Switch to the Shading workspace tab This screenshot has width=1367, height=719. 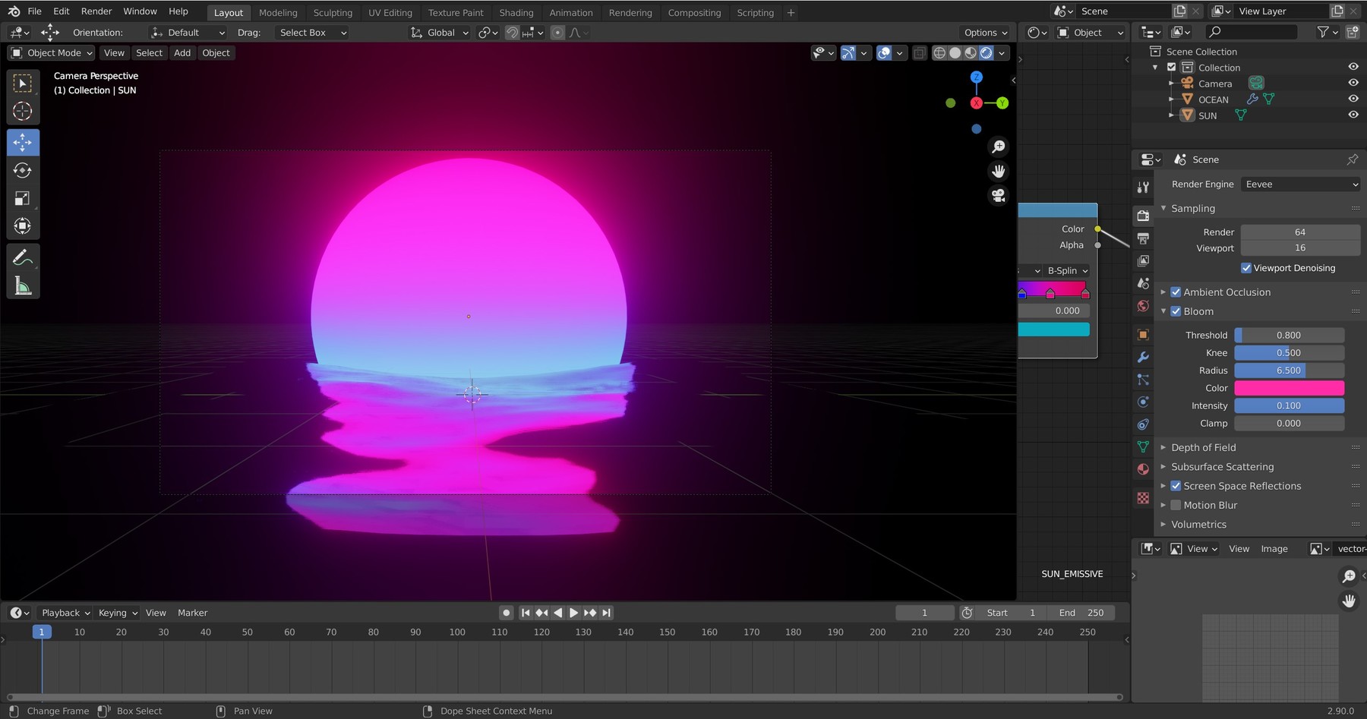tap(516, 12)
